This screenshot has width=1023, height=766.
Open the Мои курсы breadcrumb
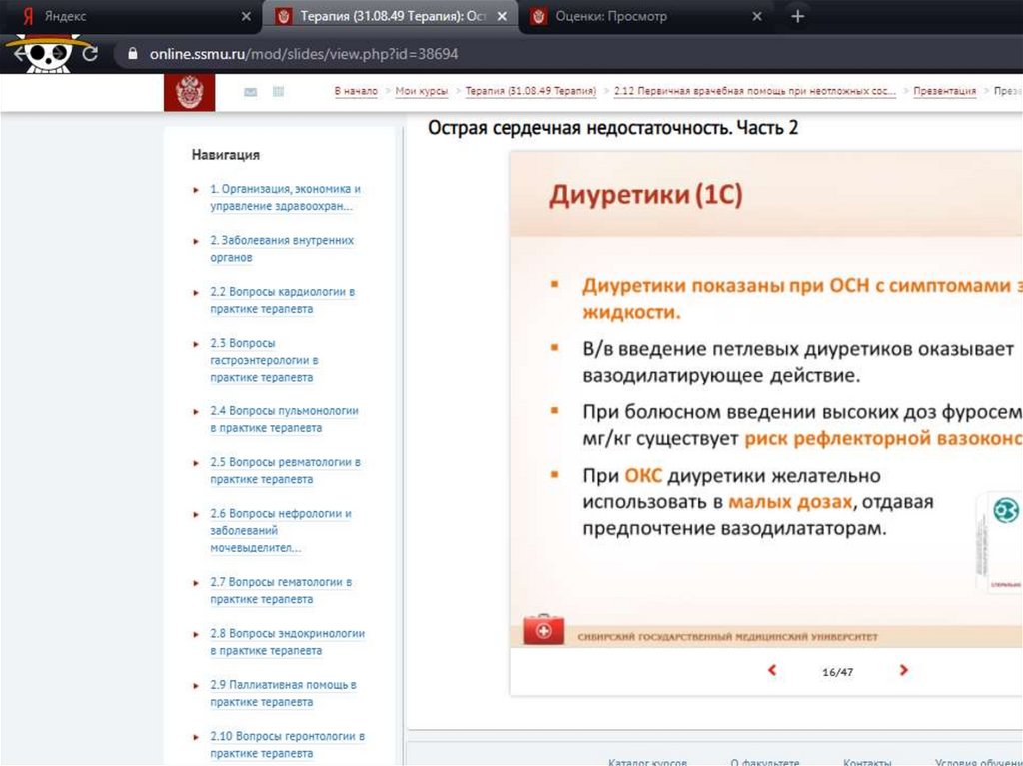(422, 91)
